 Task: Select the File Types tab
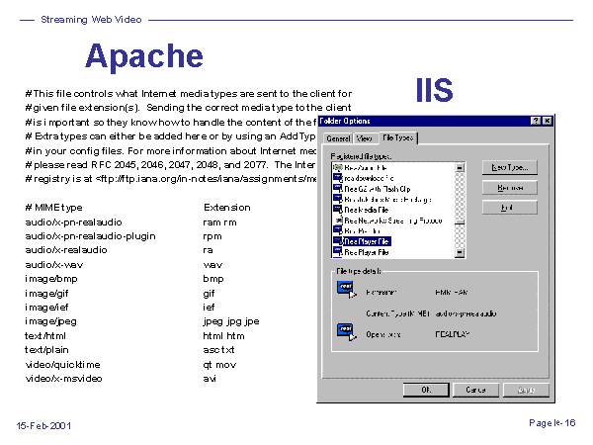point(398,137)
